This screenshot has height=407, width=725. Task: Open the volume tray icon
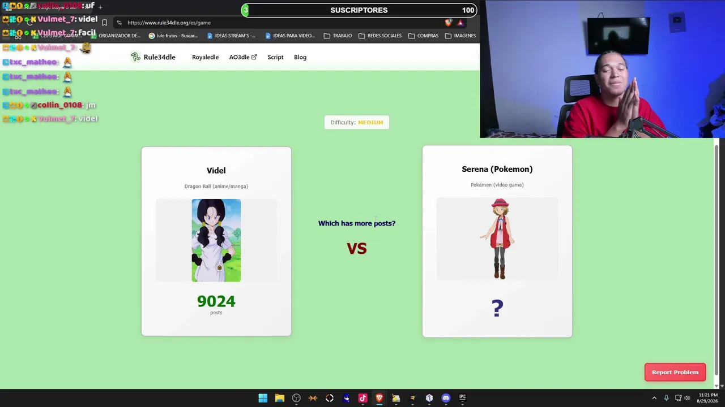pos(687,398)
